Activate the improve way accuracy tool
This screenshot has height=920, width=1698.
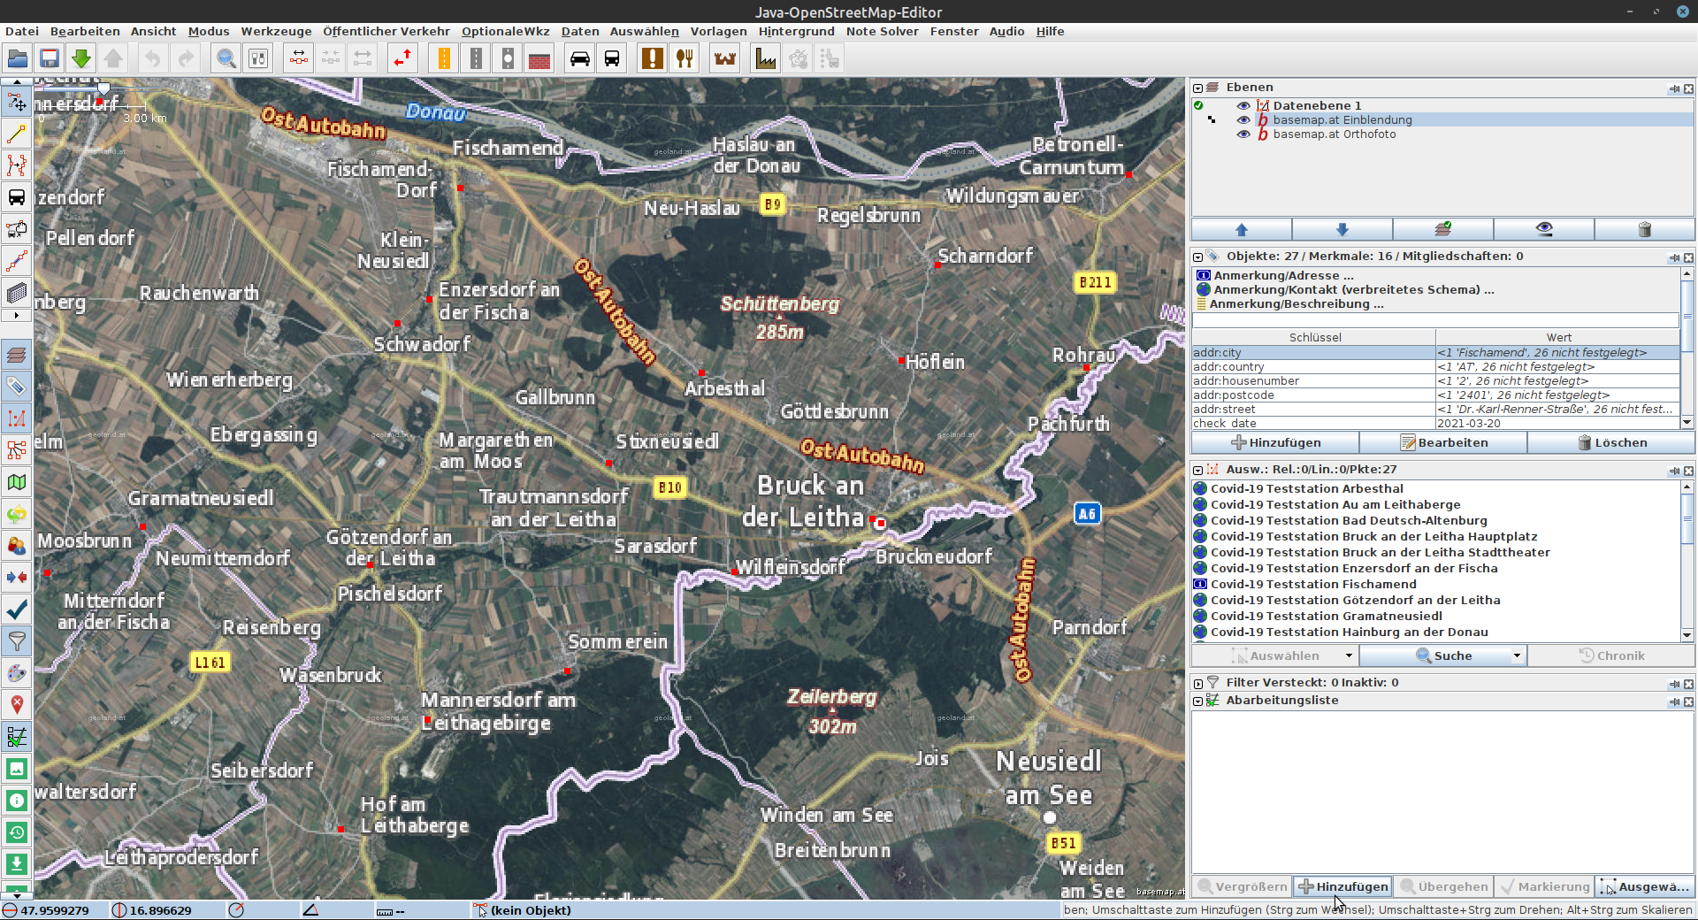coord(17,166)
